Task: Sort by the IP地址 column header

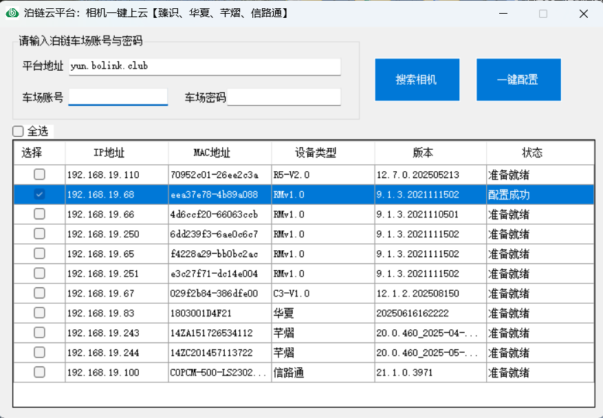Action: tap(116, 153)
